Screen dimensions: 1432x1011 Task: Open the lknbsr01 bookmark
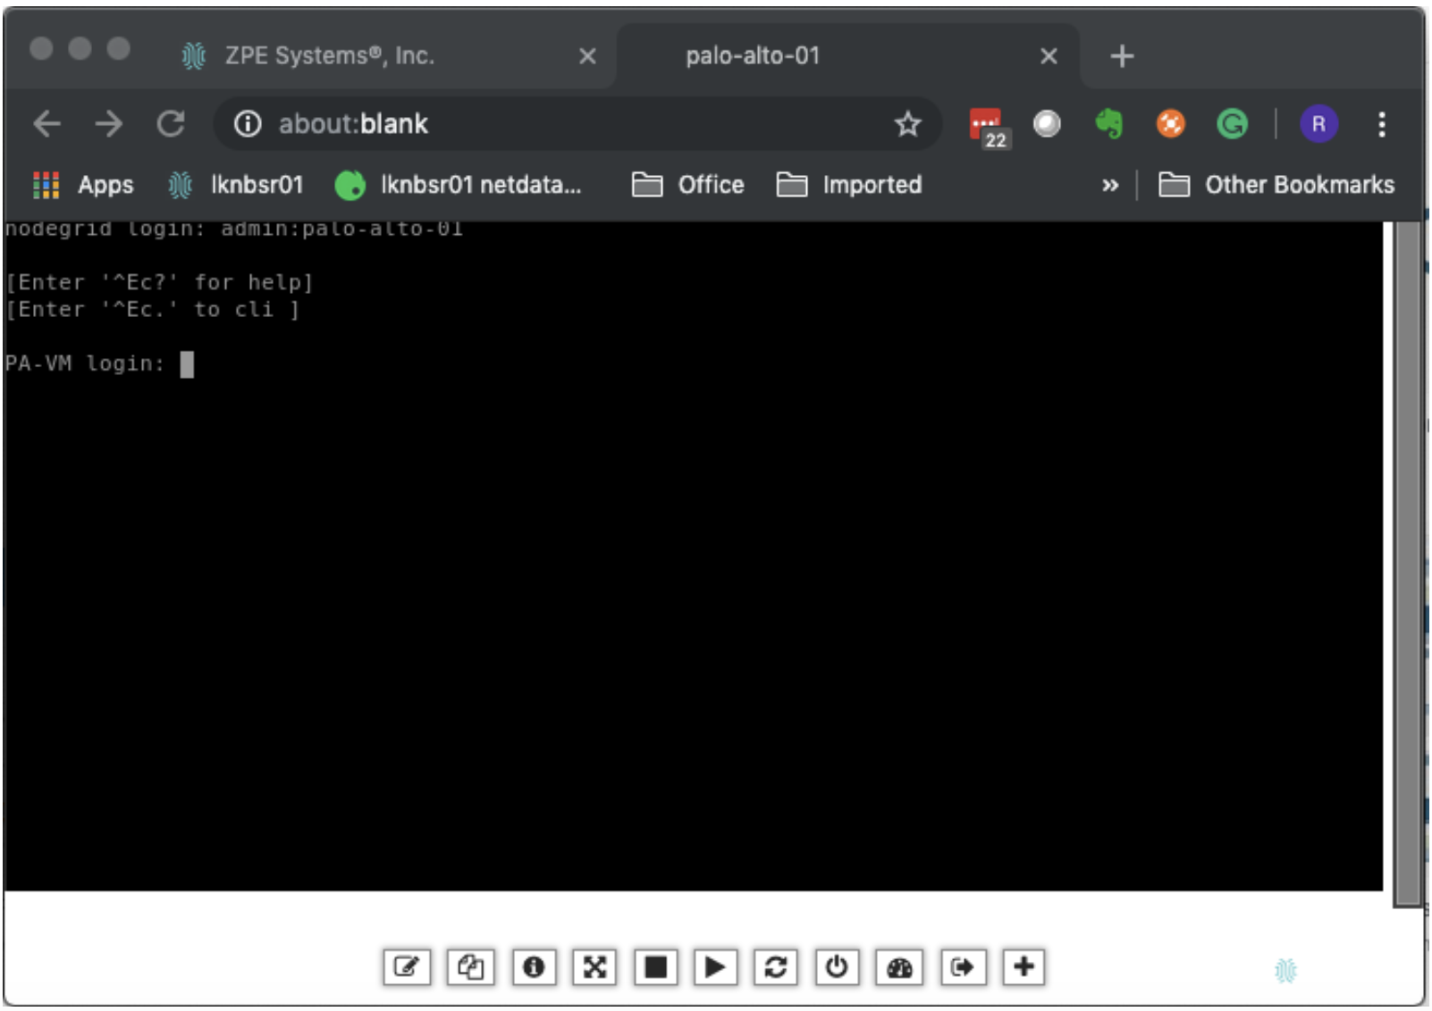pos(236,185)
